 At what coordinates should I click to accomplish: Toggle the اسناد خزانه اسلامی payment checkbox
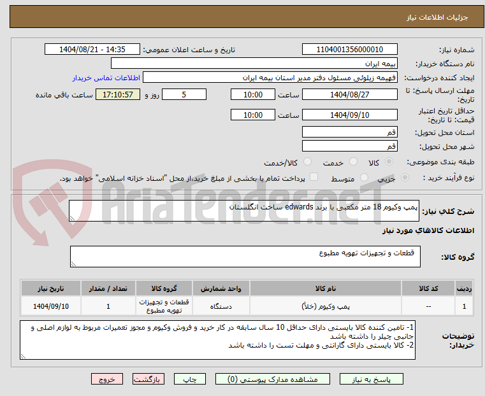coord(314,177)
